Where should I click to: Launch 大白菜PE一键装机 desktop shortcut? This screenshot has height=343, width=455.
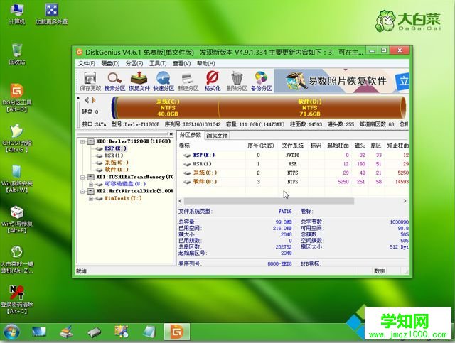[x=17, y=260]
